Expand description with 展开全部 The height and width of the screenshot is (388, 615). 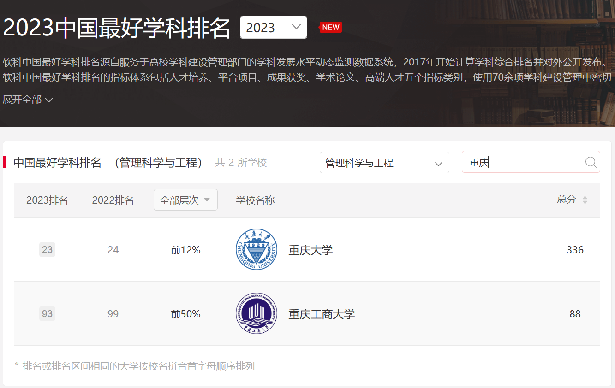point(28,100)
